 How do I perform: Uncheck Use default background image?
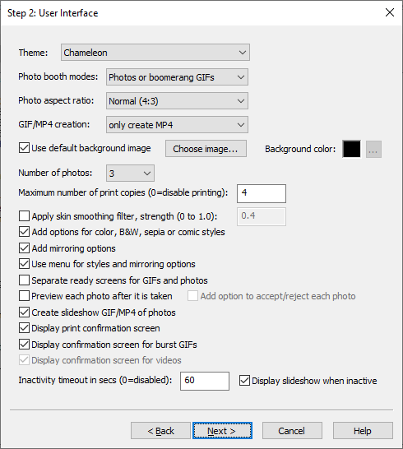[24, 148]
